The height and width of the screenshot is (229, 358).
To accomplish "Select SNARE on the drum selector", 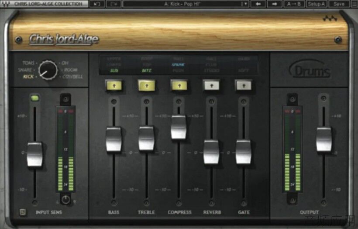I will click(x=25, y=70).
